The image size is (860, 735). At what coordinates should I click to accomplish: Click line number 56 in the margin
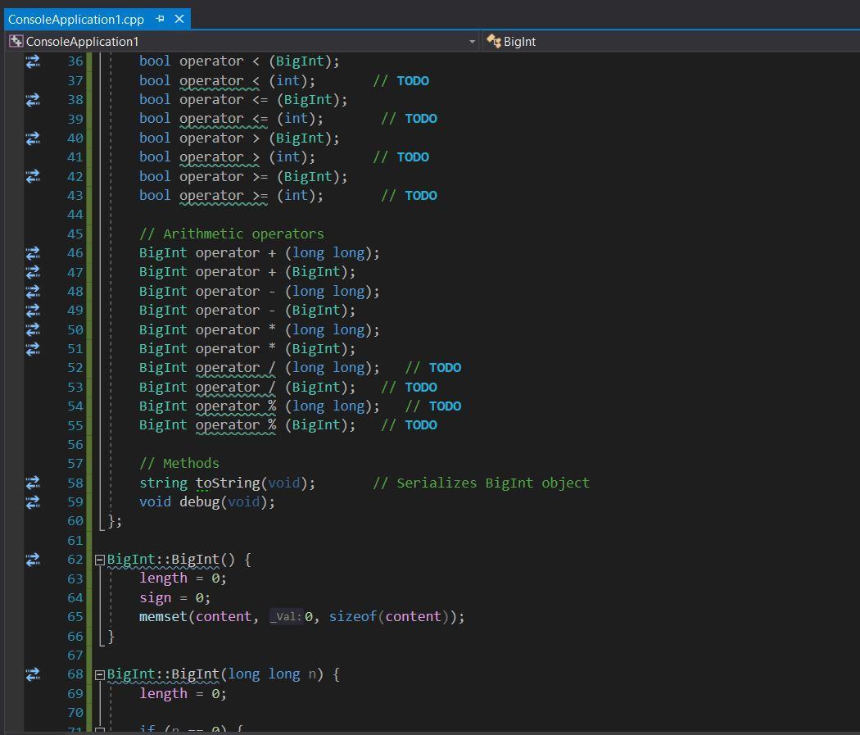tap(75, 444)
